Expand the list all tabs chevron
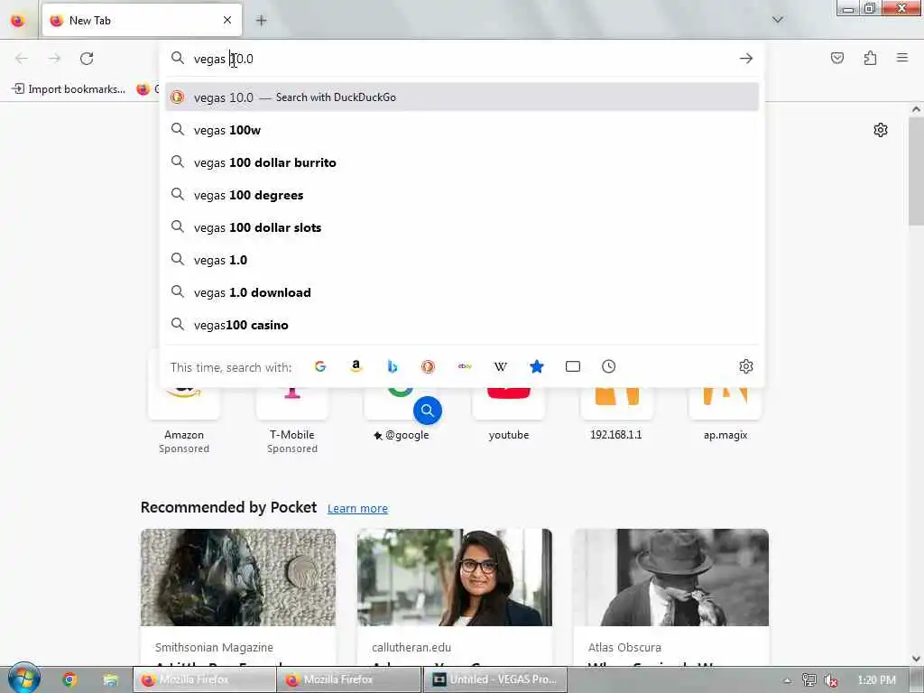Screen dimensions: 924x693 (777, 20)
